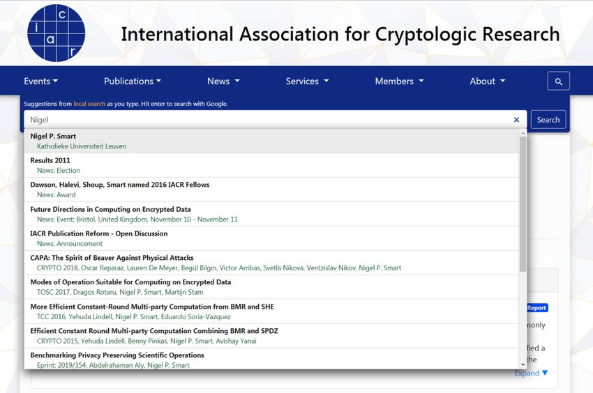593x393 pixels.
Task: Open the magnifier search icon in navbar
Action: tap(558, 81)
